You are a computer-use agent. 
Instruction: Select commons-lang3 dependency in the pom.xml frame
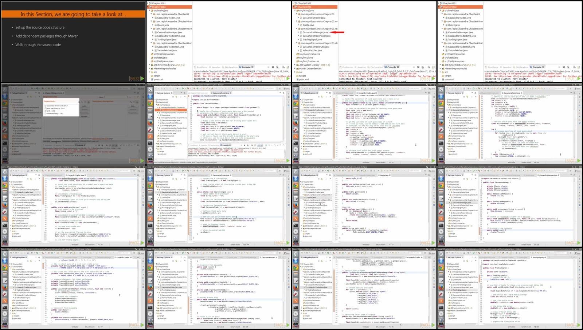(54, 113)
